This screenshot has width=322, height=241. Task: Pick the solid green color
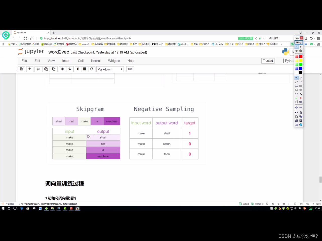tap(301, 65)
